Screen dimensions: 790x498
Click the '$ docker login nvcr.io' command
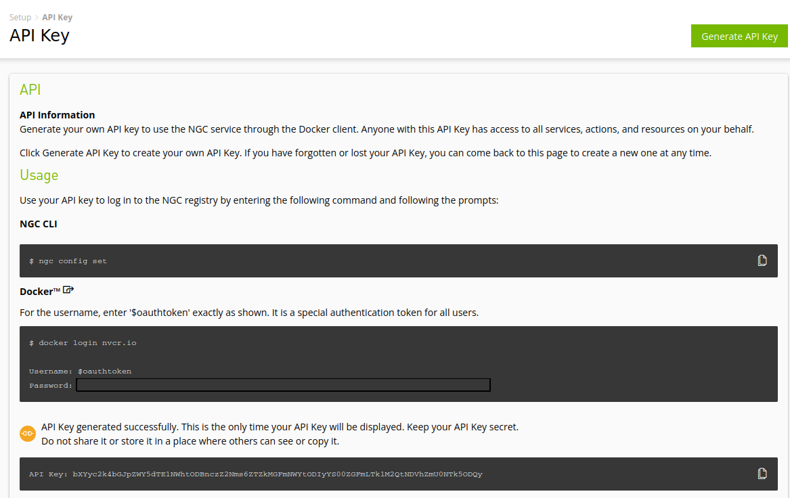83,343
